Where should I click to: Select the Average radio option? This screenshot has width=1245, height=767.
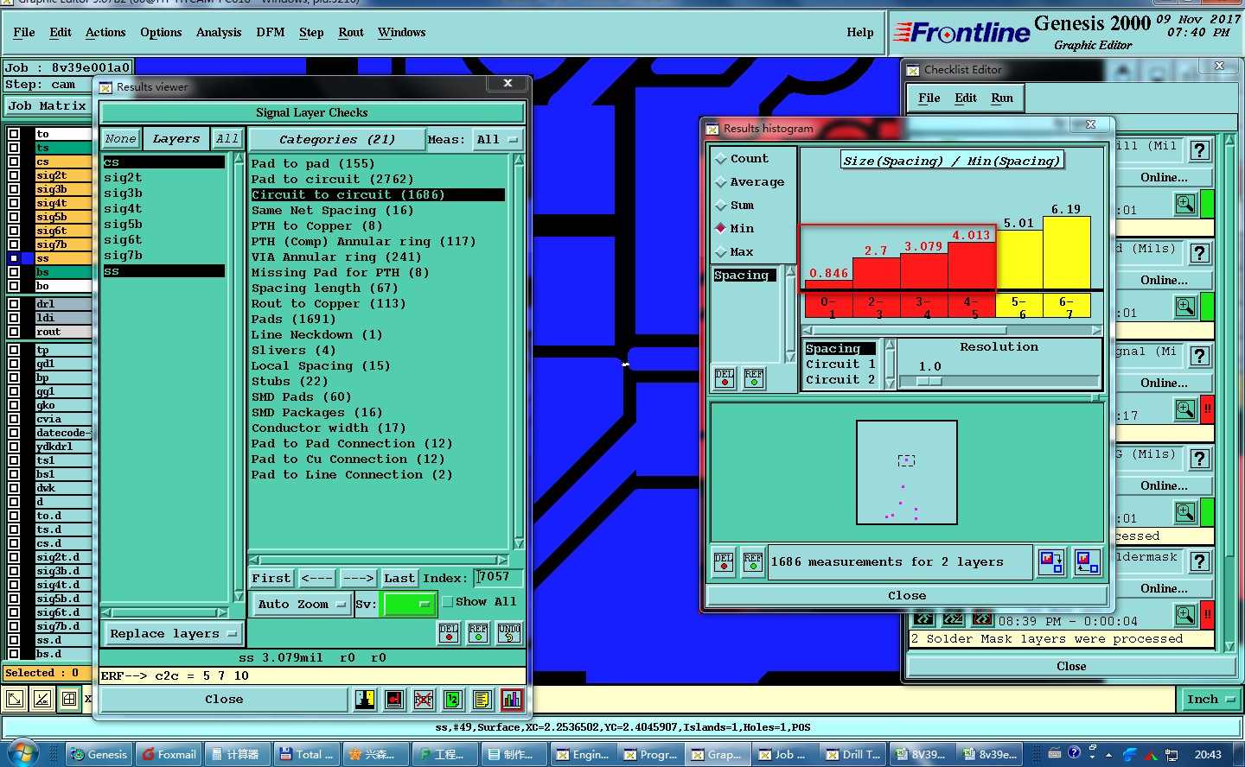click(x=750, y=182)
